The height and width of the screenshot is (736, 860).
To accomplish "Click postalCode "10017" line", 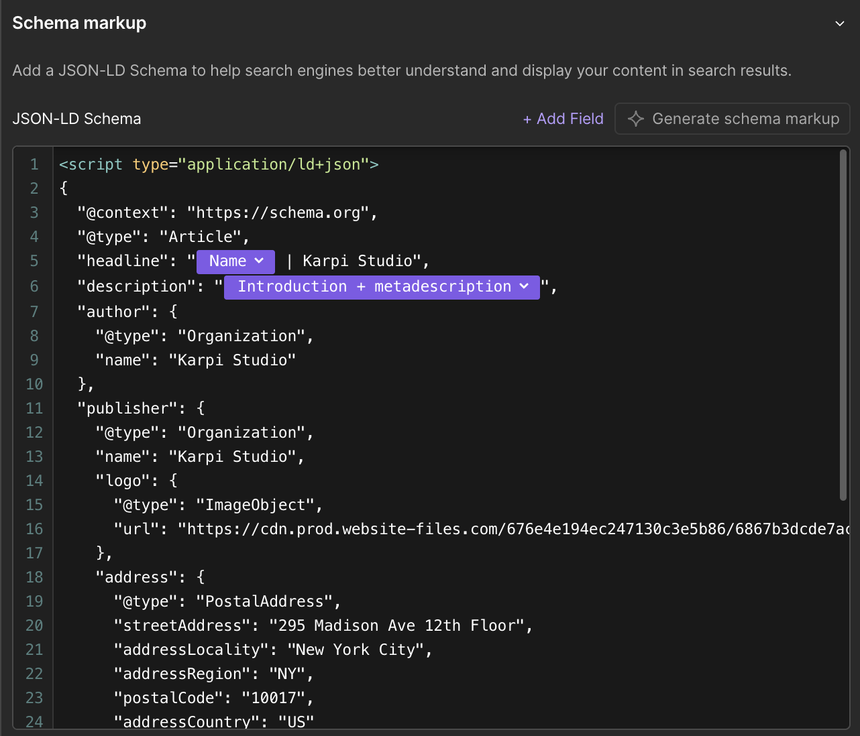I will pyautogui.click(x=213, y=698).
